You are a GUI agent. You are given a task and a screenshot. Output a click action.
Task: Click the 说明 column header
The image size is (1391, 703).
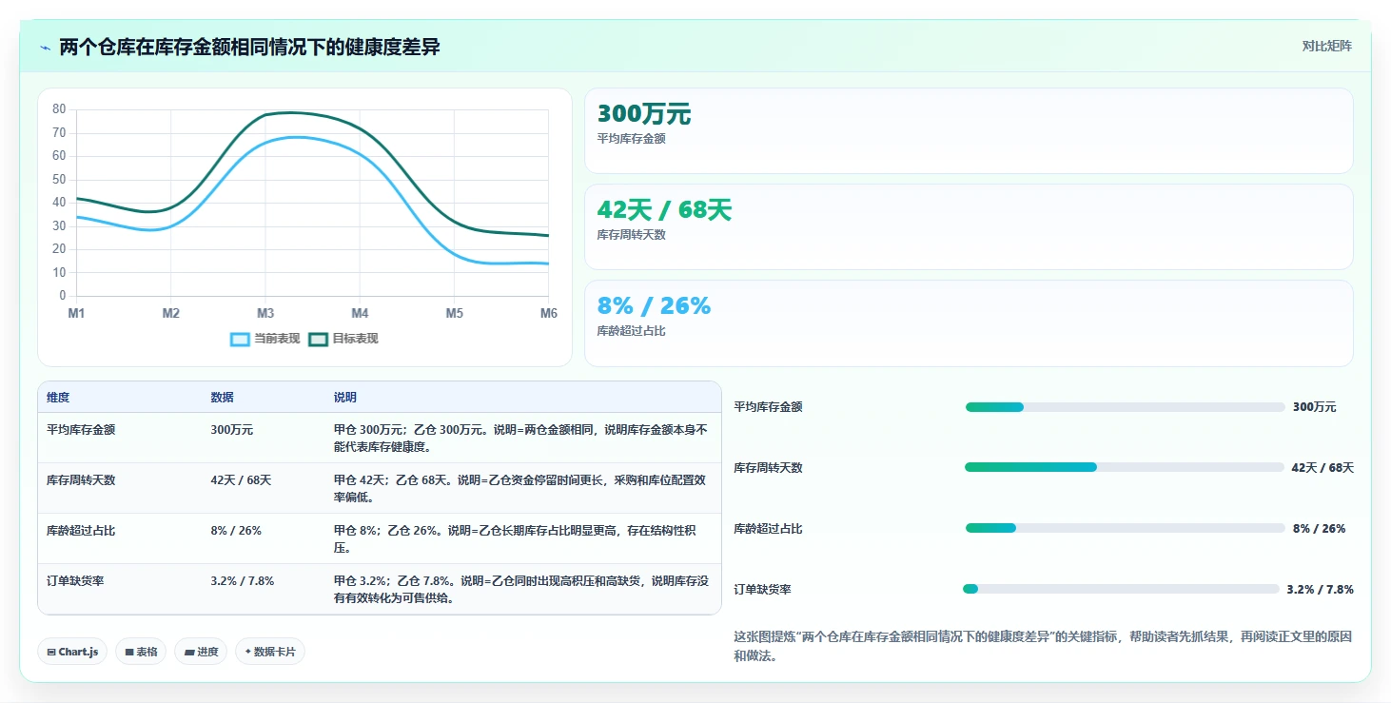point(345,398)
